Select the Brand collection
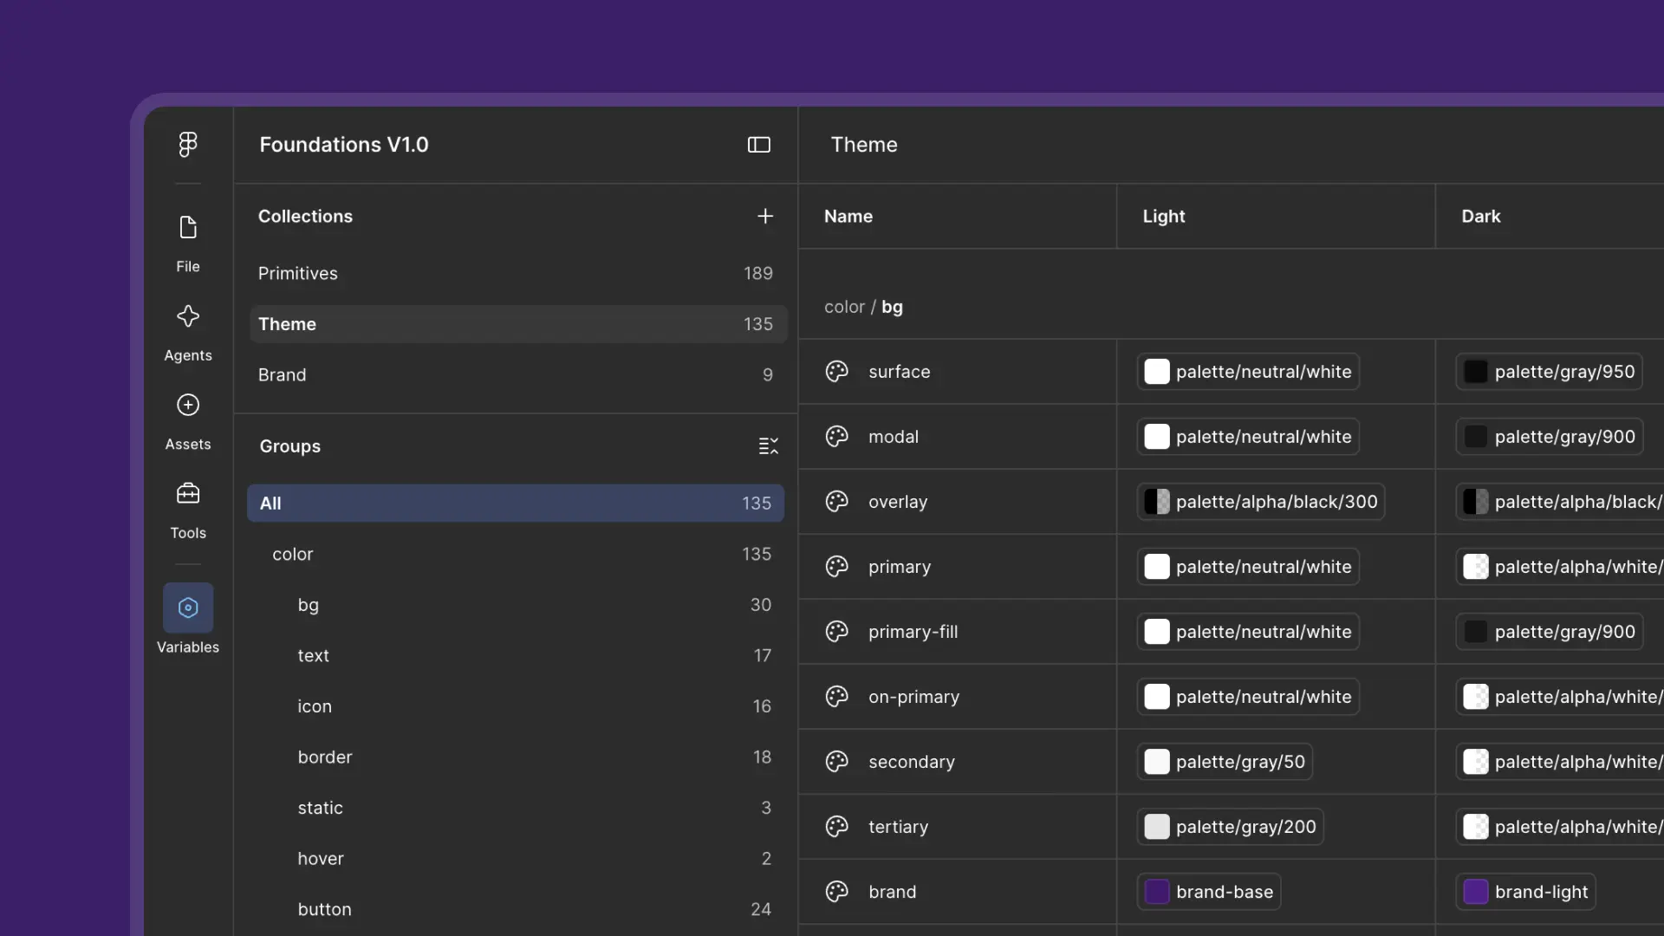Screen dimensions: 1664x936 (517, 374)
